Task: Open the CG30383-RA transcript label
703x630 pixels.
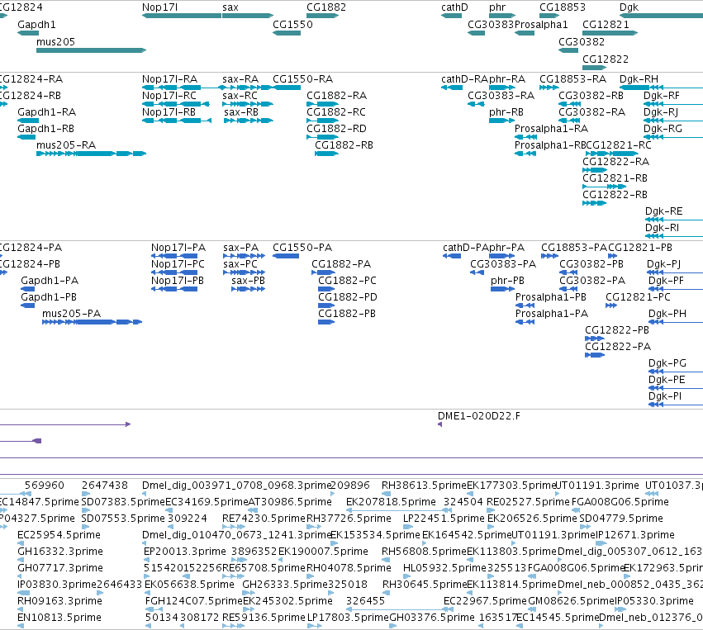Action: point(501,96)
